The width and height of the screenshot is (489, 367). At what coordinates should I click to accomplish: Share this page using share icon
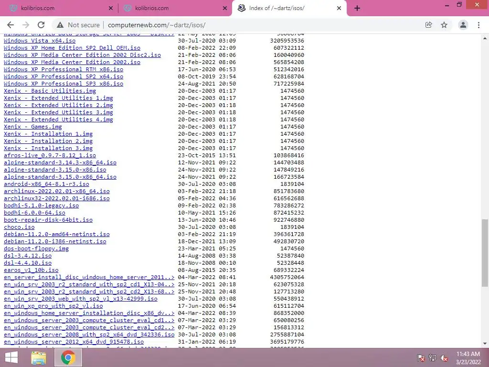point(429,25)
